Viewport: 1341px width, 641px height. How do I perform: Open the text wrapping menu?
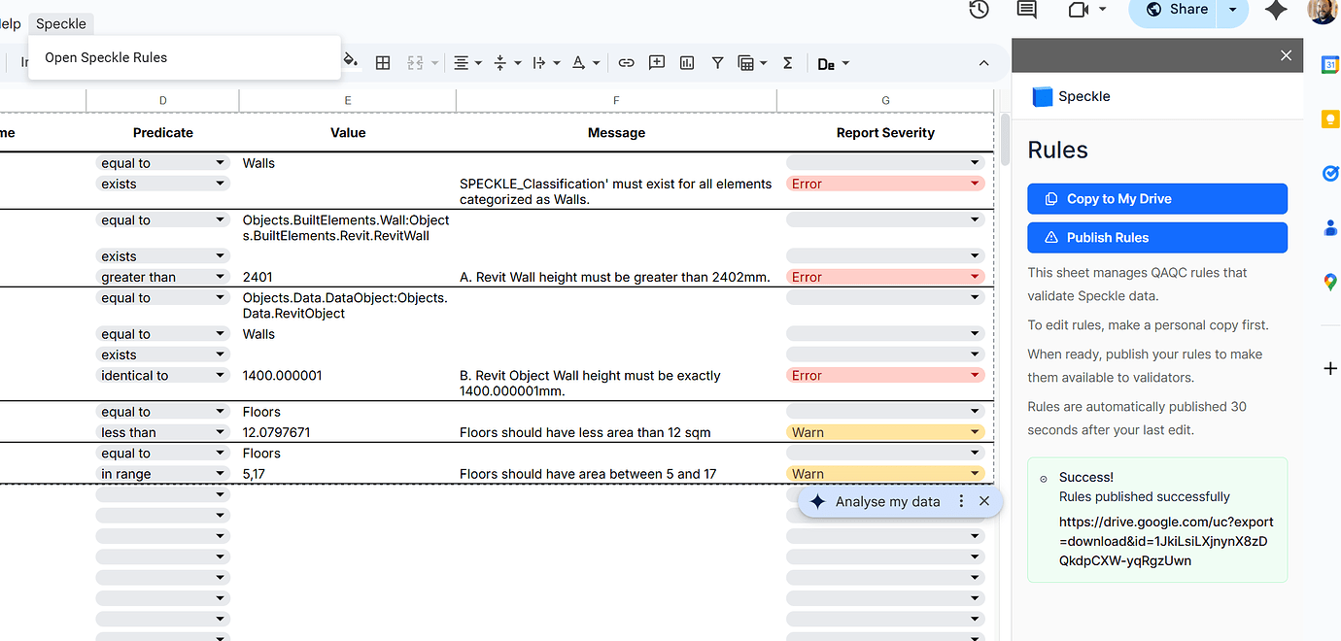click(546, 63)
